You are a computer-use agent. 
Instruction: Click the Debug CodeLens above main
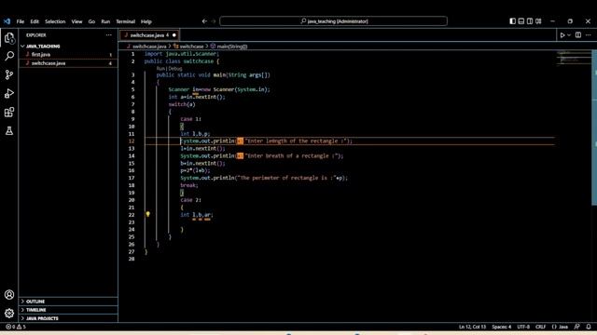175,69
